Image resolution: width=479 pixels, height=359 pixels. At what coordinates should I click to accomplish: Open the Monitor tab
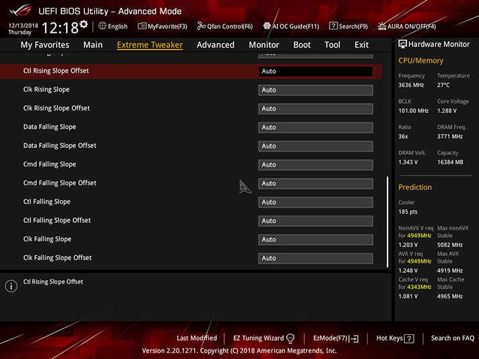pyautogui.click(x=264, y=45)
